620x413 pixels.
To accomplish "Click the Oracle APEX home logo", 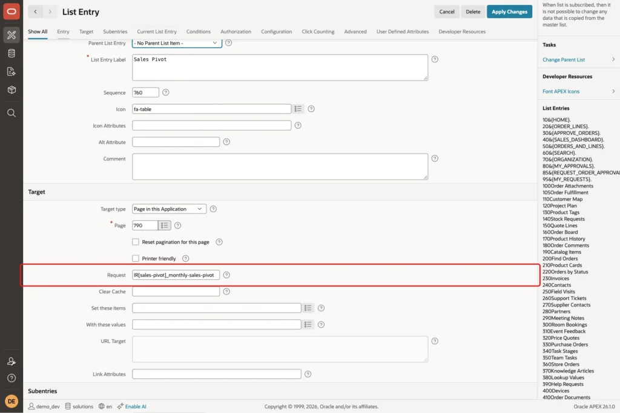I will click(12, 11).
